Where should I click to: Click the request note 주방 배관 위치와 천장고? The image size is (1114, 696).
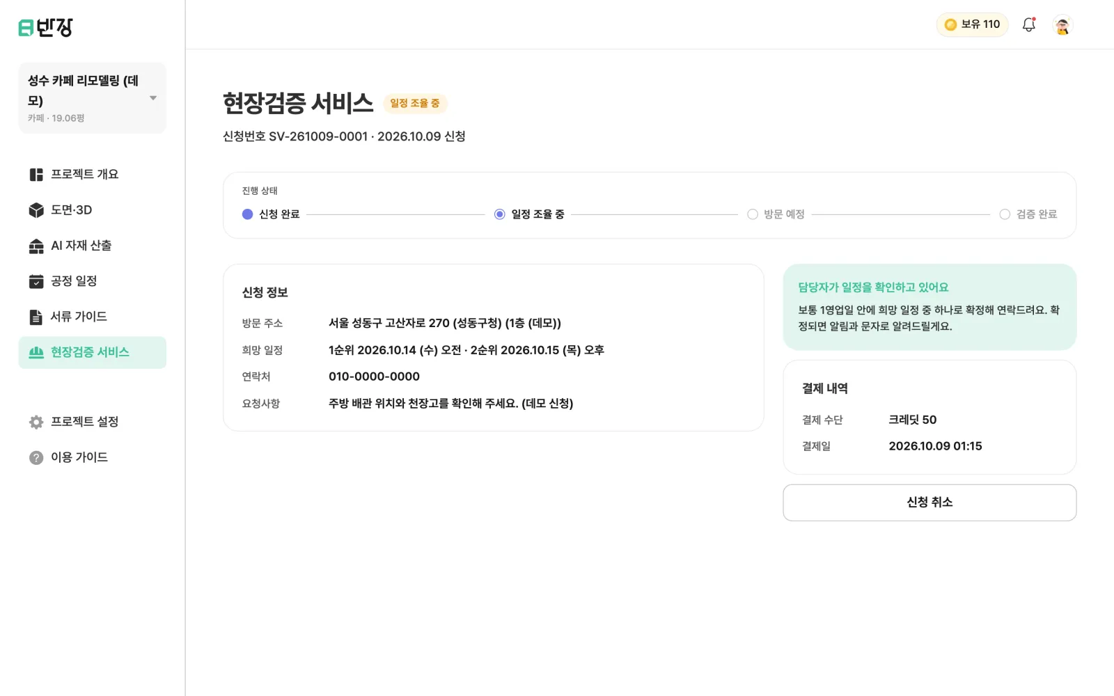[450, 404]
